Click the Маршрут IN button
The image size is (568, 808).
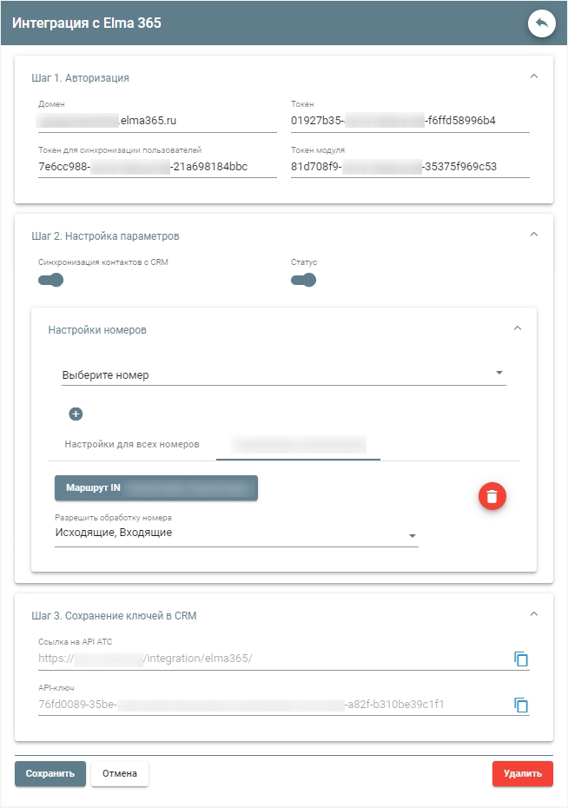click(x=156, y=488)
